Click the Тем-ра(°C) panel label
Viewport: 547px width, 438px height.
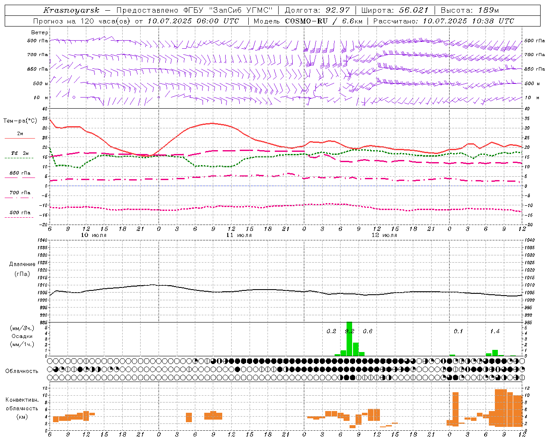click(20, 121)
